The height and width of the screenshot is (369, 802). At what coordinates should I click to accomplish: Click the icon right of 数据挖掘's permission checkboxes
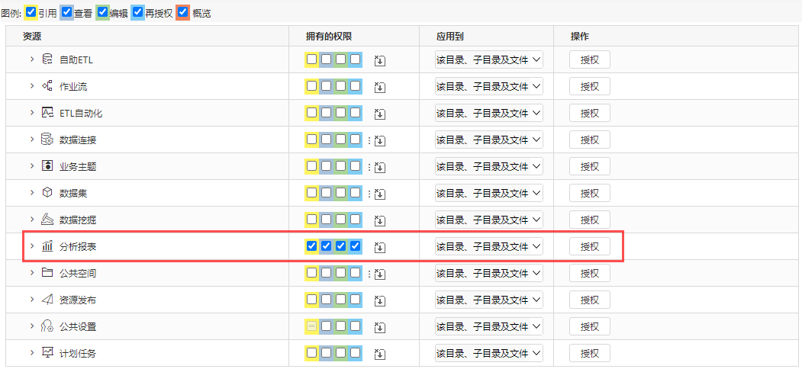click(x=379, y=220)
